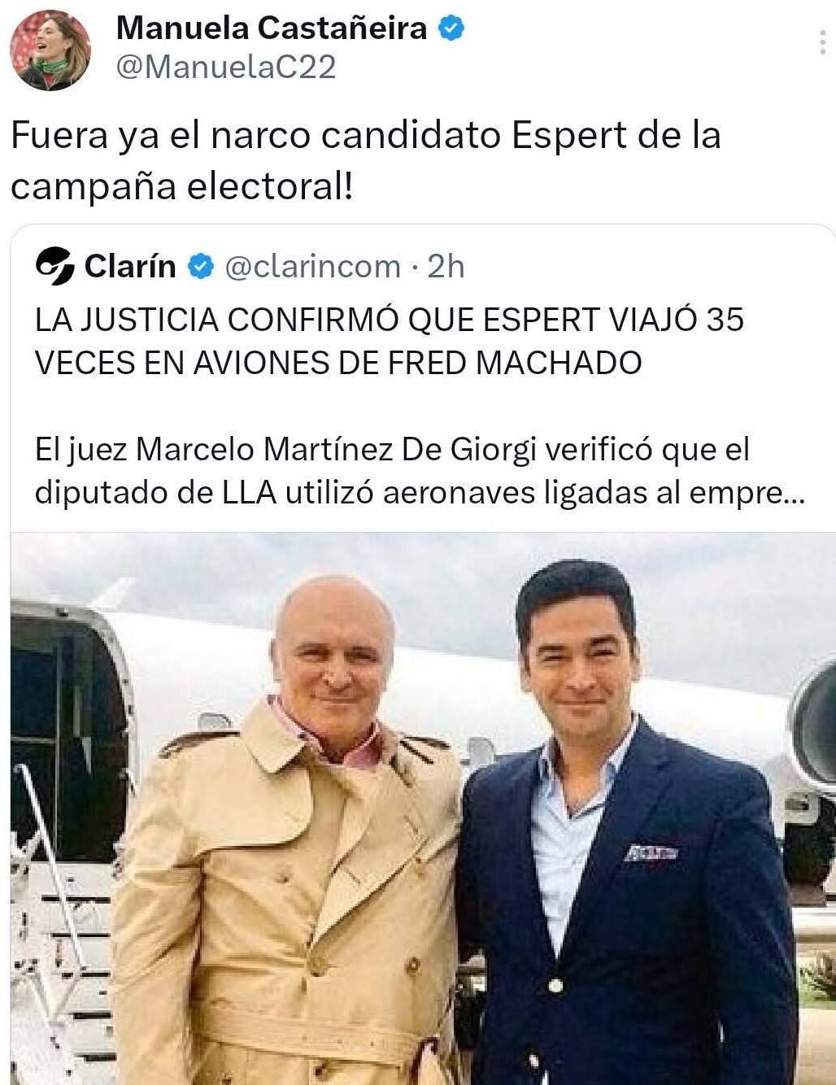The image size is (836, 1085).
Task: Open the Manuela Castañeira display name
Action: 272,28
